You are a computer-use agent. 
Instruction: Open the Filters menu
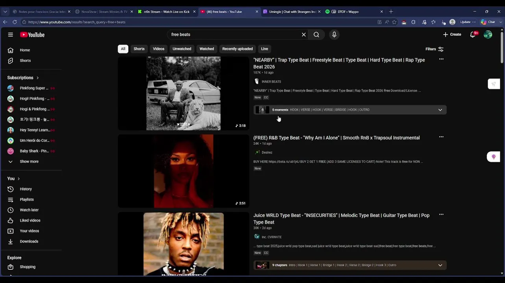point(435,49)
